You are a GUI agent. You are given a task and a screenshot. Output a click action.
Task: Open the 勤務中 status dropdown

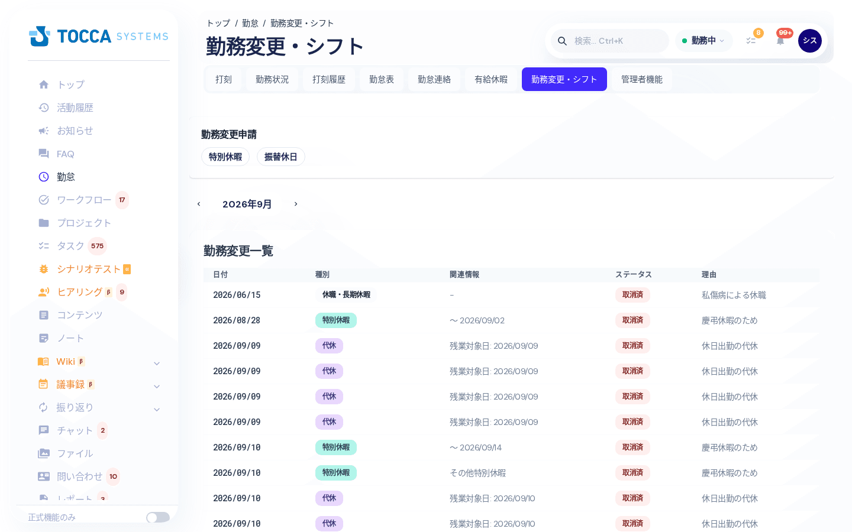click(x=703, y=41)
